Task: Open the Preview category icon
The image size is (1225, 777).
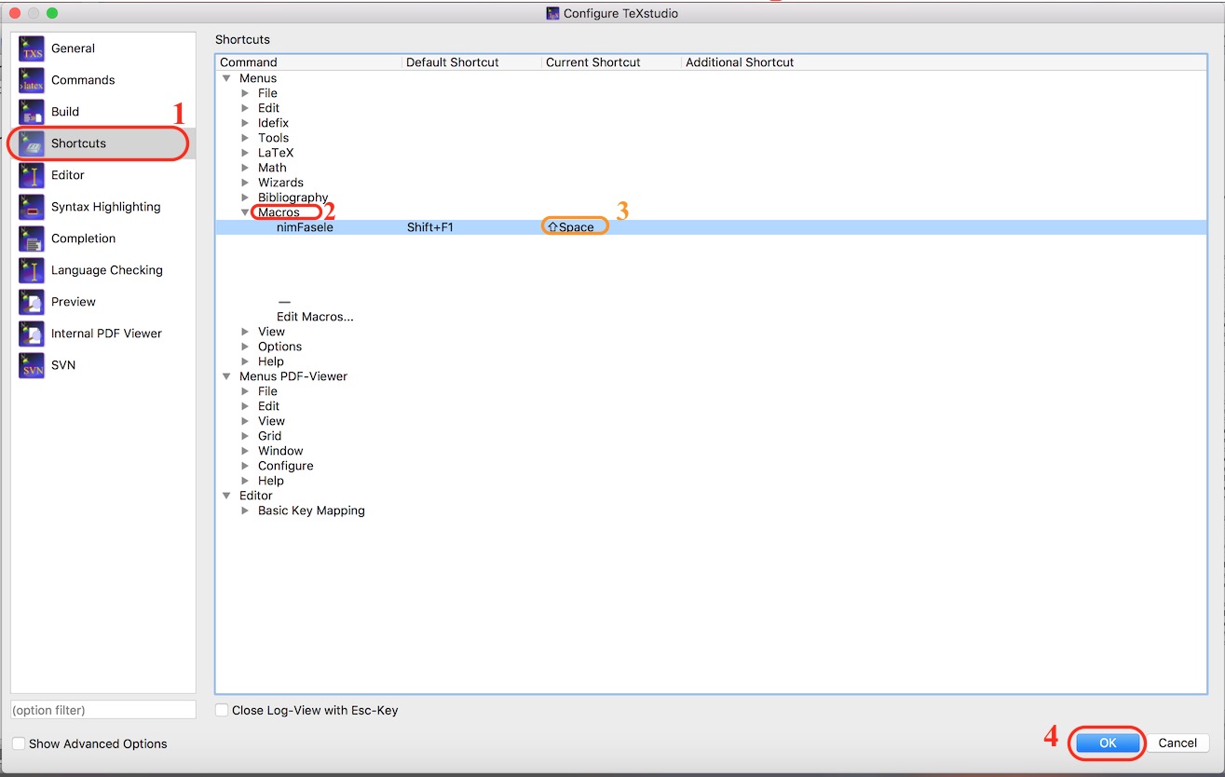Action: point(32,302)
